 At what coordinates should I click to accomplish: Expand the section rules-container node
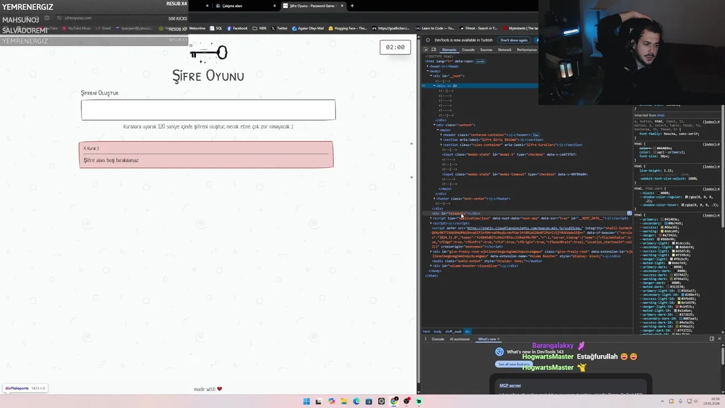click(441, 144)
